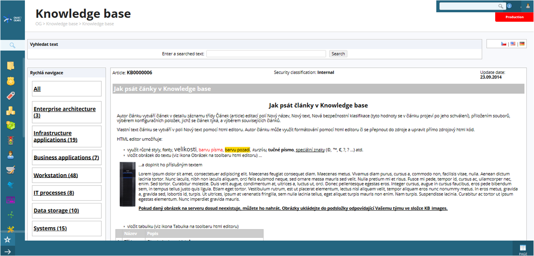Viewport: 534px width, 256px height.
Task: Click the 'Popis' table column header
Action: (x=204, y=233)
